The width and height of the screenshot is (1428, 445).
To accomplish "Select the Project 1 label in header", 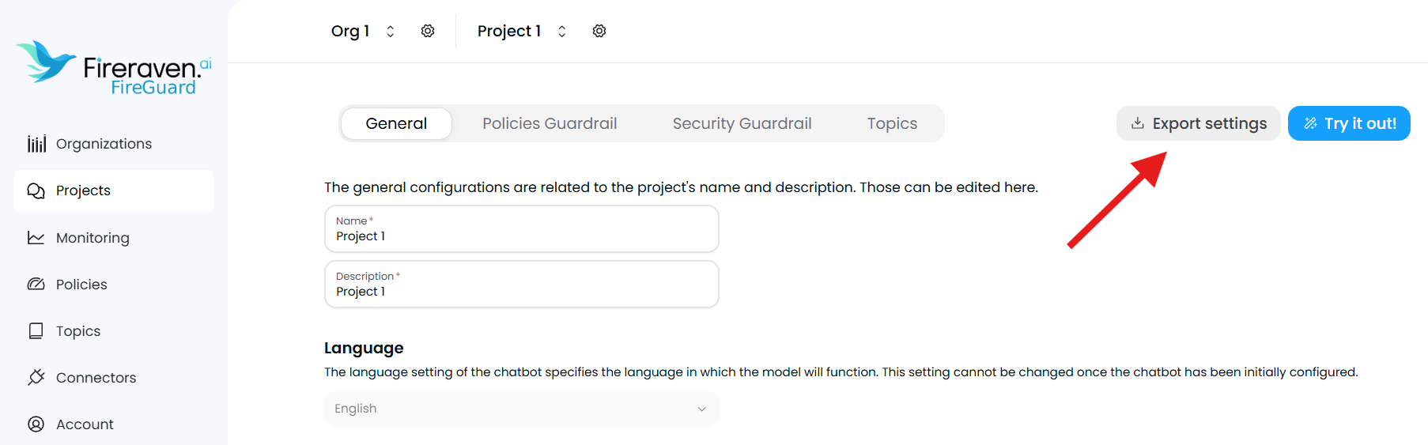I will pyautogui.click(x=509, y=31).
